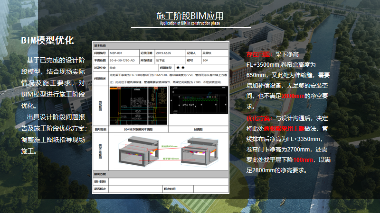380x213 pixels.
Task: Click the star rating in the 问题类型 row
Action: point(180,68)
